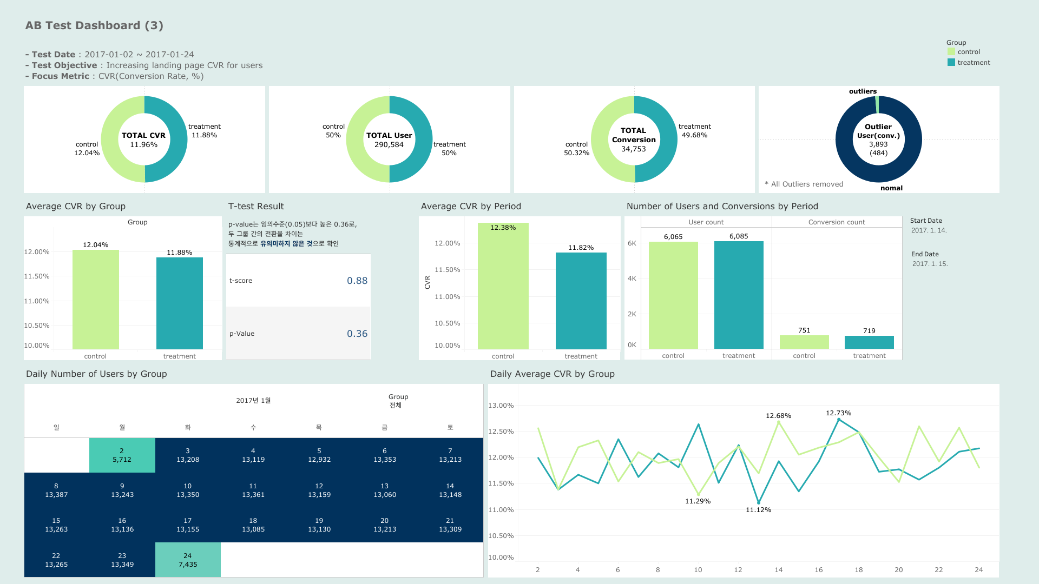Click the control legend color swatch

[x=951, y=52]
